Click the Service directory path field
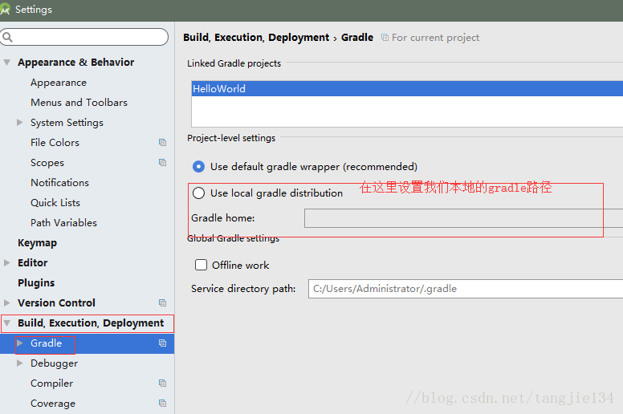Screen dimensions: 623x414 tap(466, 289)
